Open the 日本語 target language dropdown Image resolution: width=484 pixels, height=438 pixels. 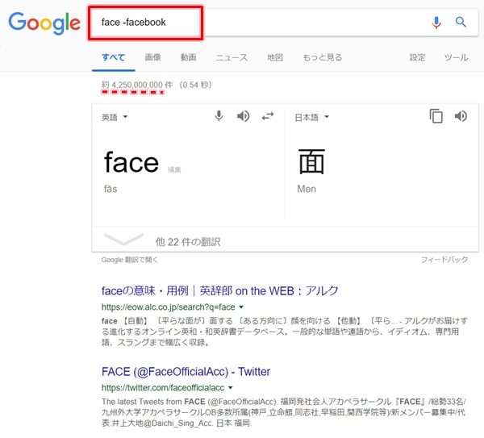pos(311,117)
